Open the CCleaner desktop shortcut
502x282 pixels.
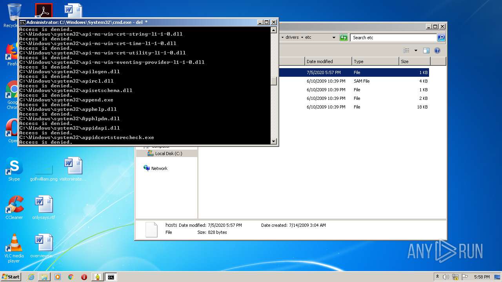(x=14, y=208)
